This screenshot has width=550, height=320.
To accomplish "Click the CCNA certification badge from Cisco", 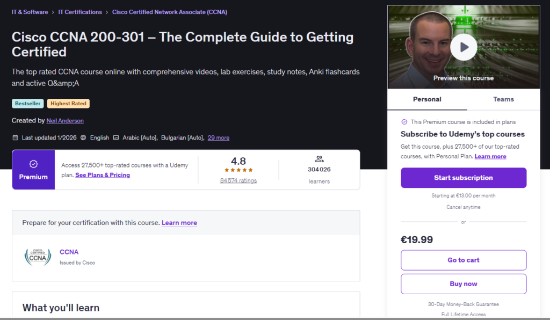I will coord(37,256).
